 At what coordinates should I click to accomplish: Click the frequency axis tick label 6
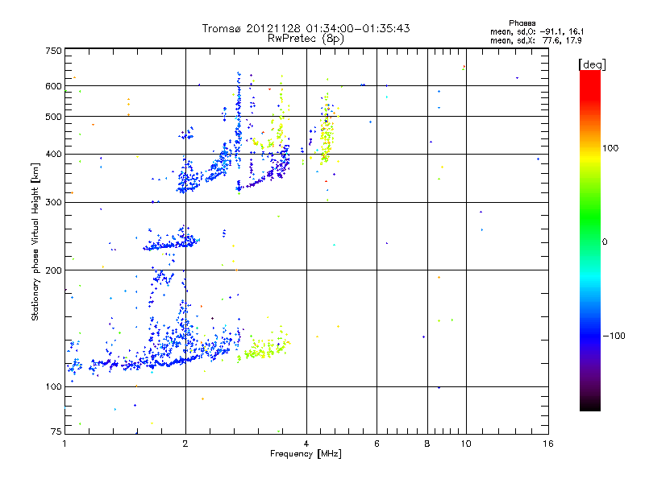[x=377, y=444]
